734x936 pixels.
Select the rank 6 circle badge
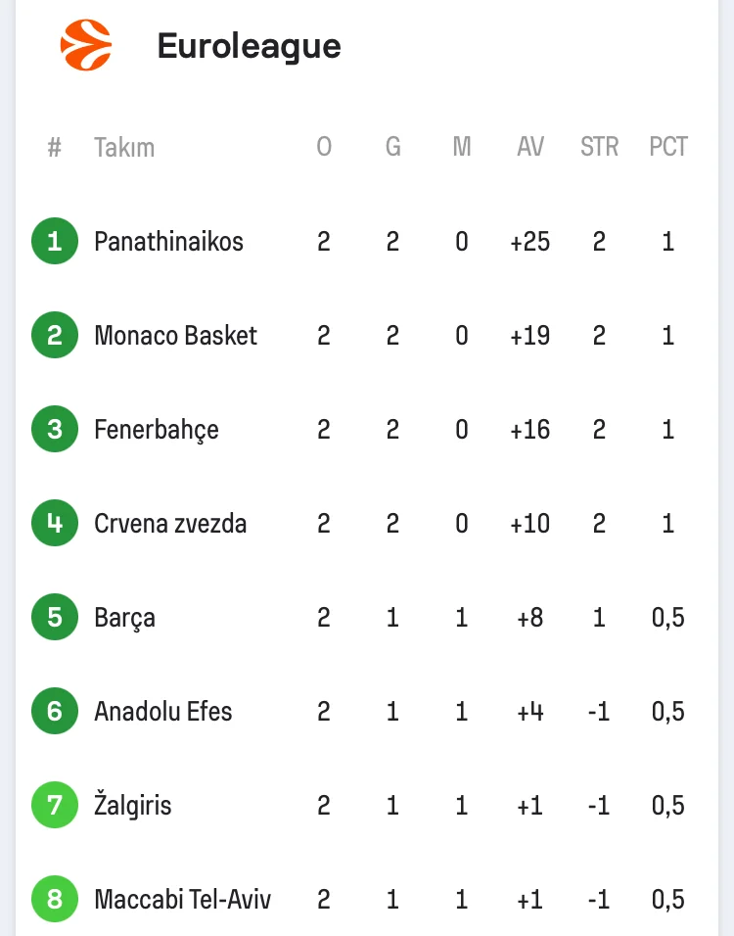pos(55,712)
